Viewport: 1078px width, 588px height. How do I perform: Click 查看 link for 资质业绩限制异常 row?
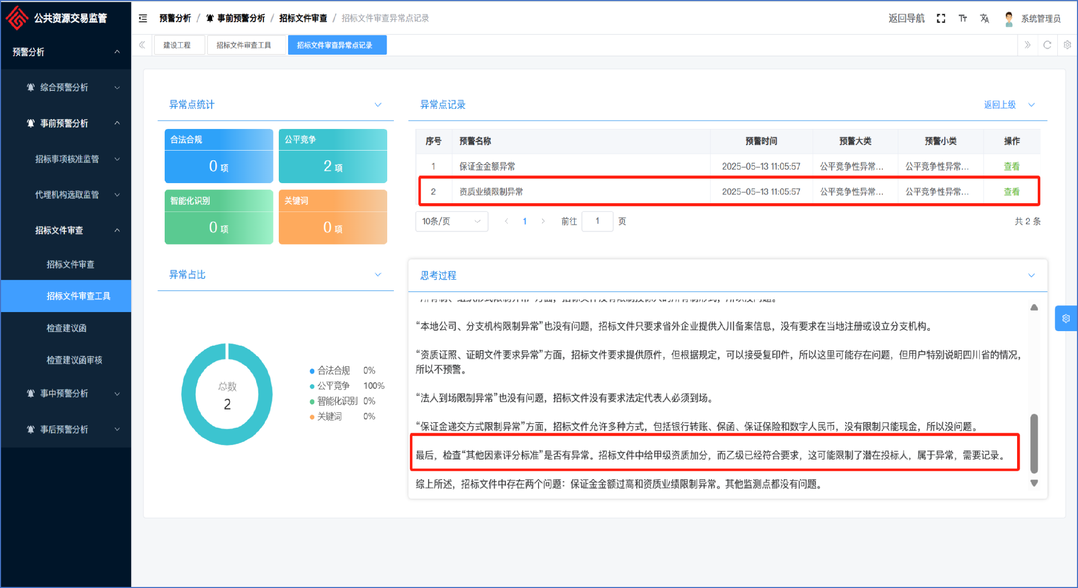tap(1011, 192)
